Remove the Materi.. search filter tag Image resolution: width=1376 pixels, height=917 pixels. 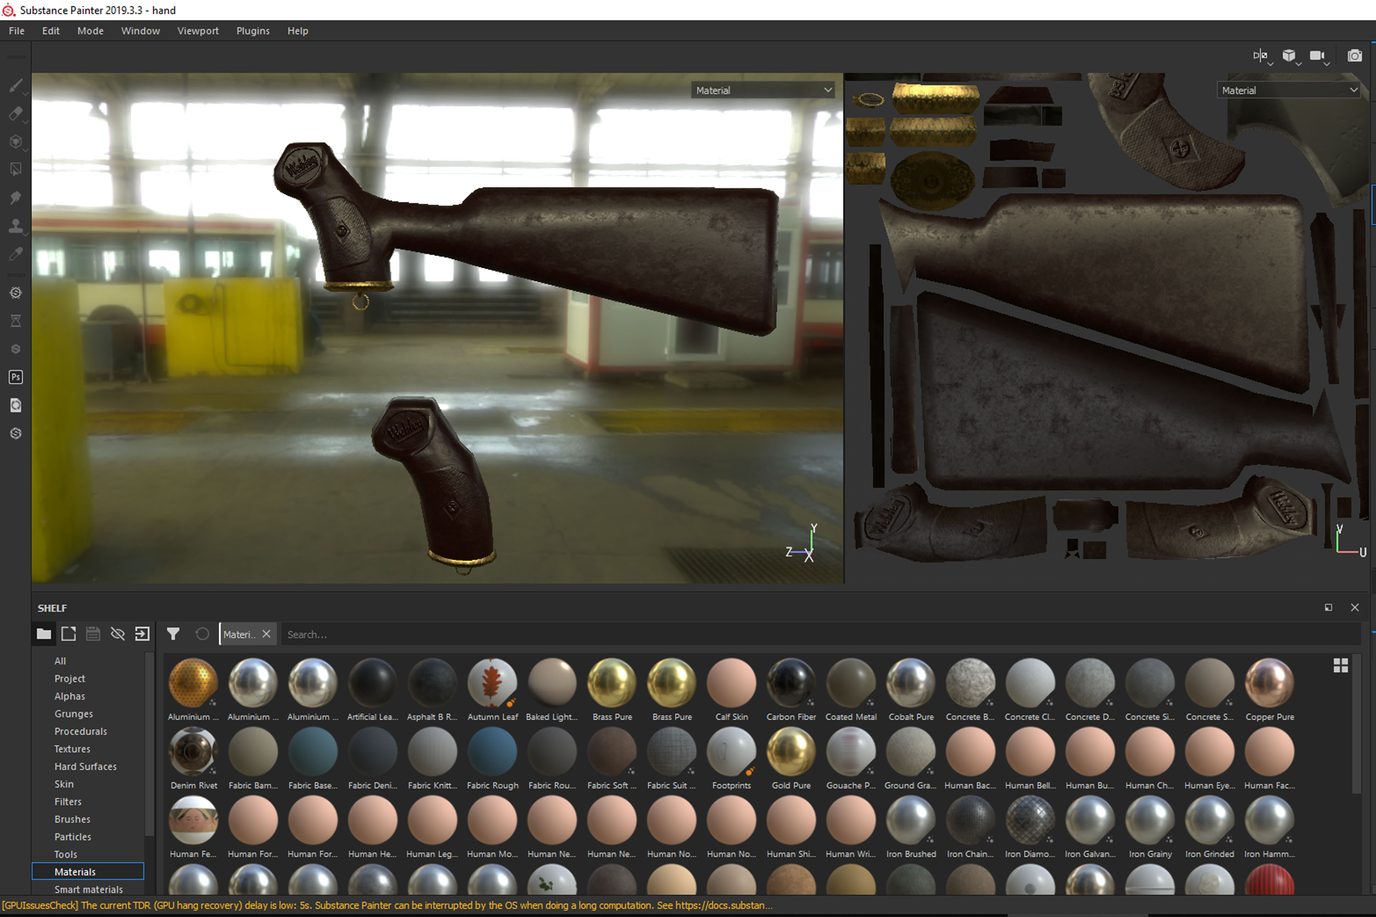[267, 634]
